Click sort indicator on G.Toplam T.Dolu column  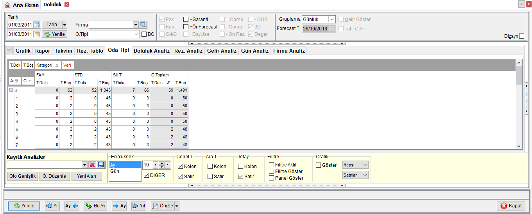click(168, 83)
